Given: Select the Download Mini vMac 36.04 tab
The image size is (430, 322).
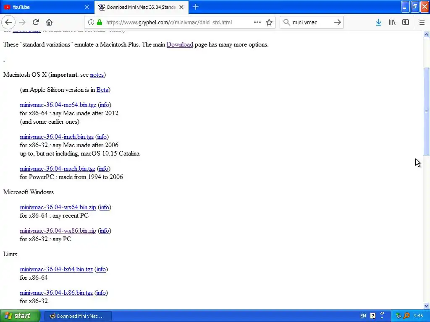Looking at the screenshot, I should click(142, 7).
